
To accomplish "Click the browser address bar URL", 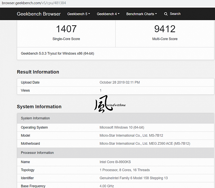I will click(x=34, y=3).
